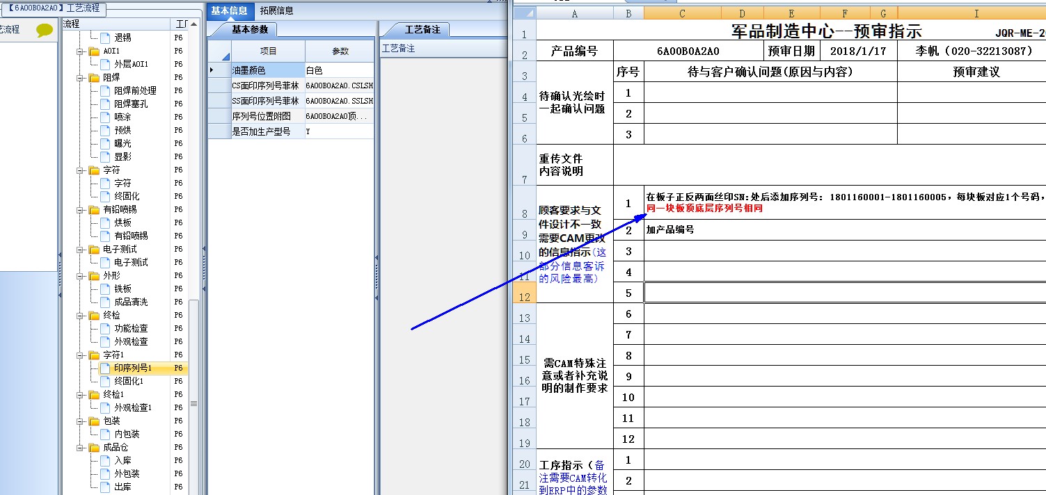Select the 终固化1 tree item

128,381
